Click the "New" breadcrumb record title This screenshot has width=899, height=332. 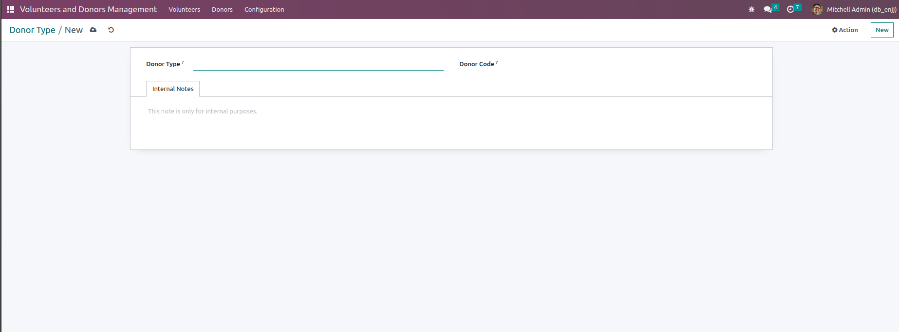point(74,30)
